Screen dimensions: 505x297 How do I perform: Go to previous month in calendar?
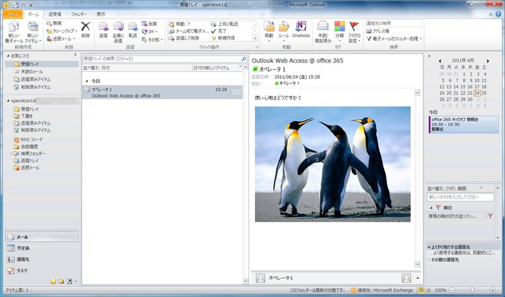(440, 61)
